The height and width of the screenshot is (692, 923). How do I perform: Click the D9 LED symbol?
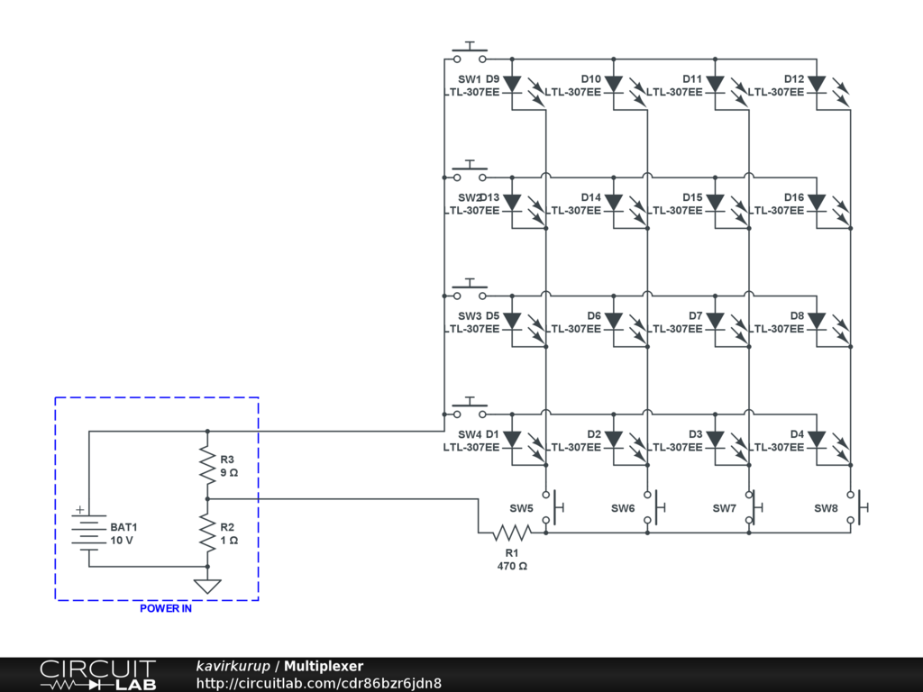coord(512,85)
